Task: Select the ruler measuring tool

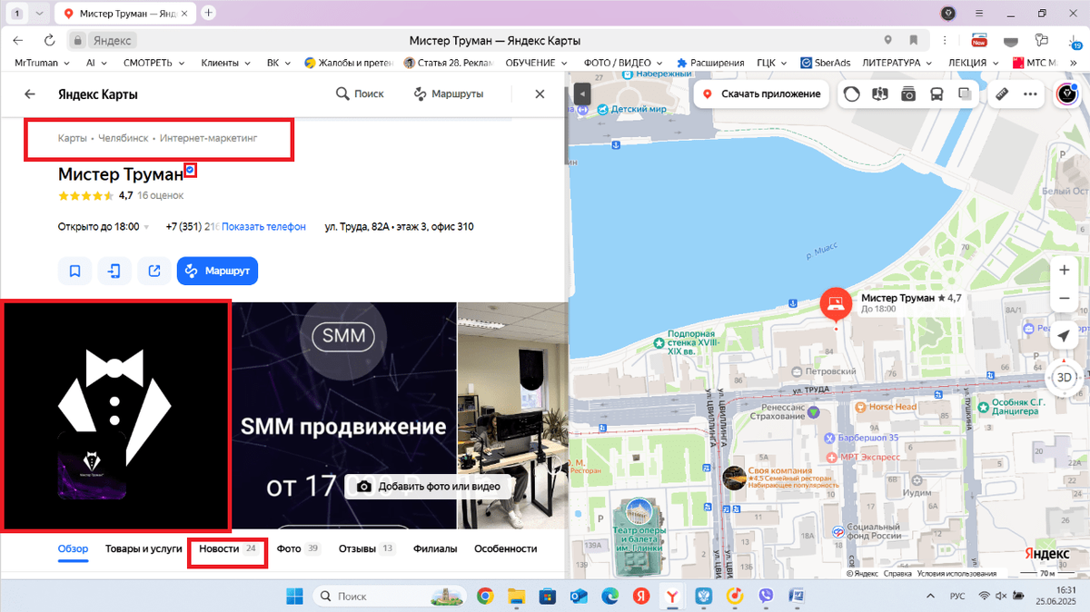Action: (1002, 94)
